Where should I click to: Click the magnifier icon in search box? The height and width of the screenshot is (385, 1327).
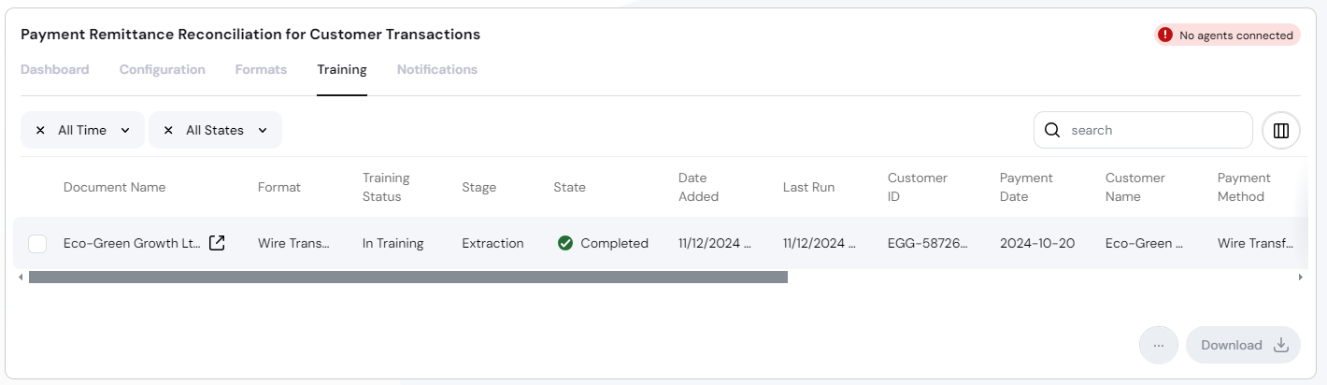(1052, 130)
